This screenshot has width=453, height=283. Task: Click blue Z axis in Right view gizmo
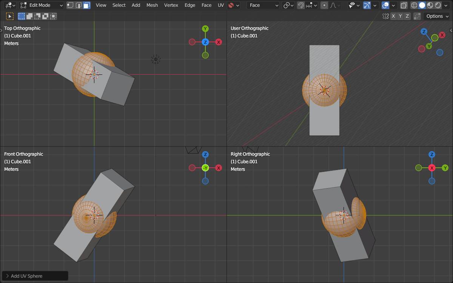431,155
